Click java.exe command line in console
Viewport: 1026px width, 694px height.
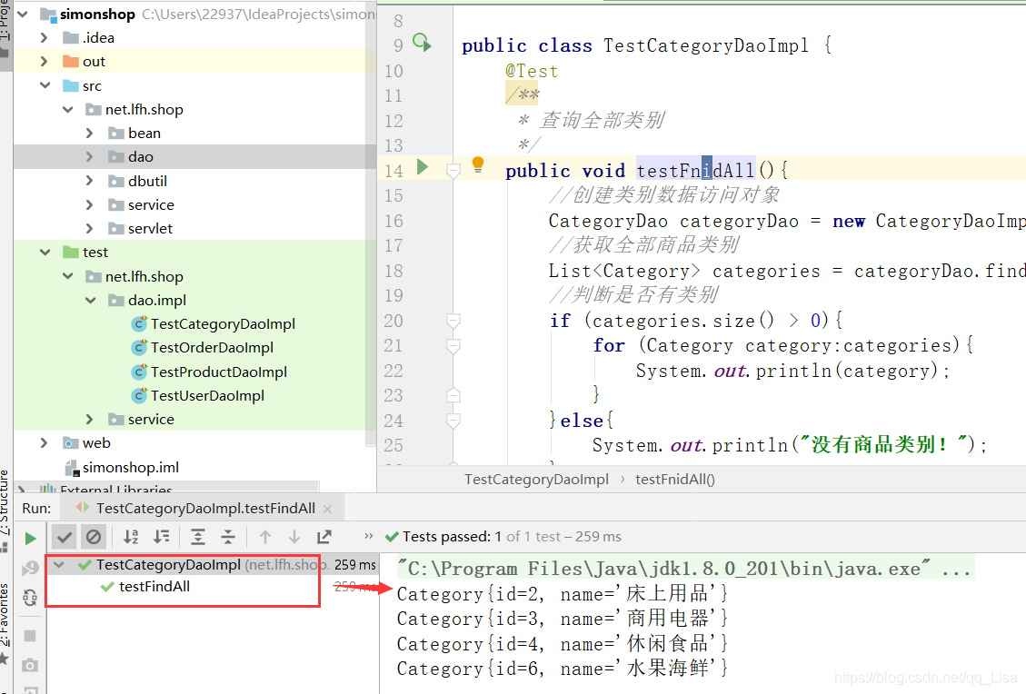(x=683, y=569)
